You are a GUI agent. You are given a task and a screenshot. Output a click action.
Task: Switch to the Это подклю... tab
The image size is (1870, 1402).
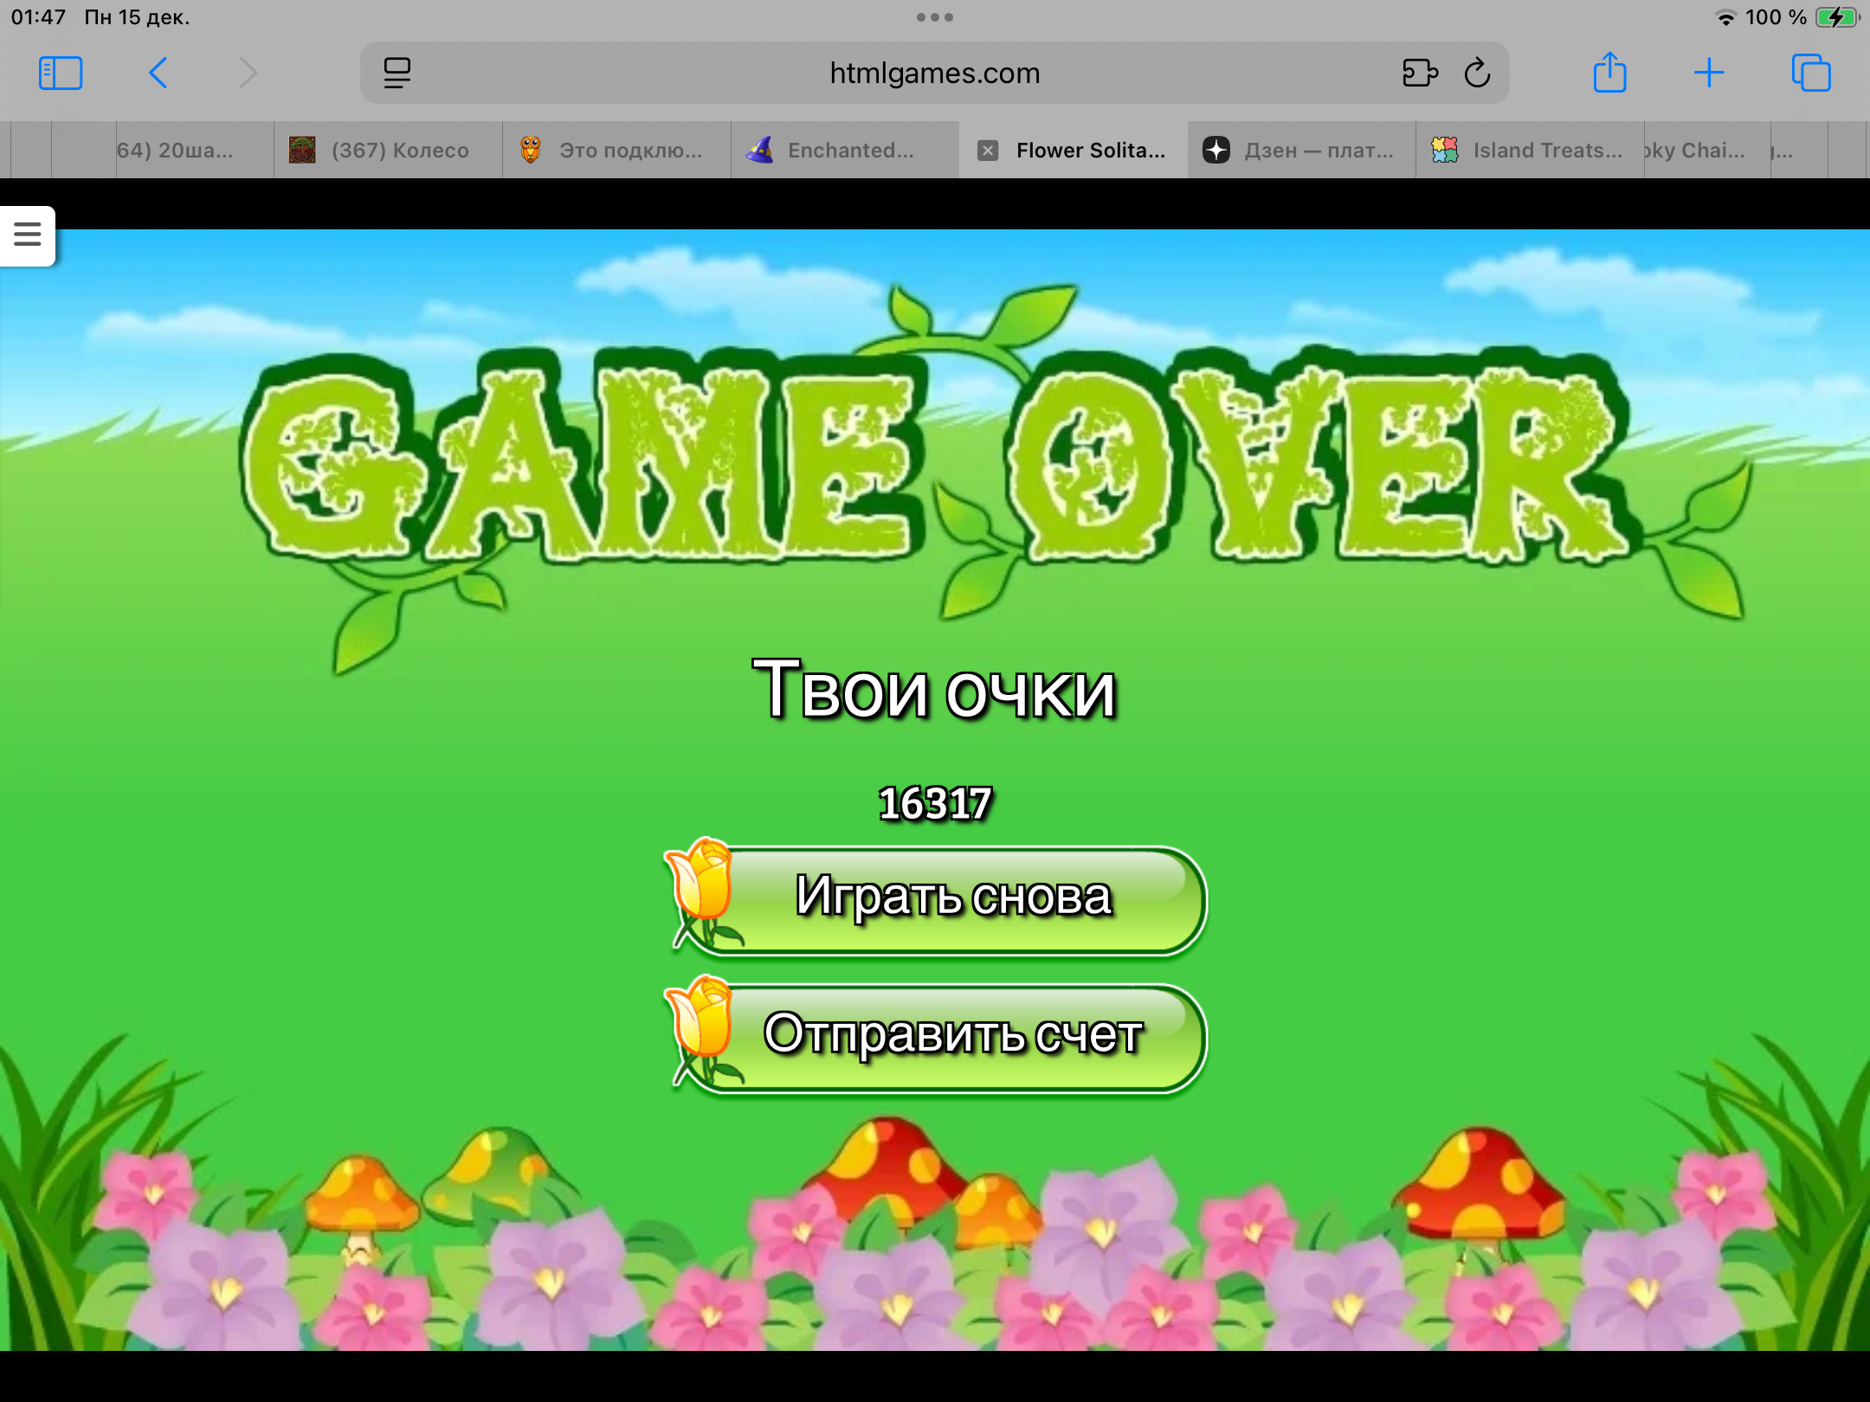click(x=629, y=151)
